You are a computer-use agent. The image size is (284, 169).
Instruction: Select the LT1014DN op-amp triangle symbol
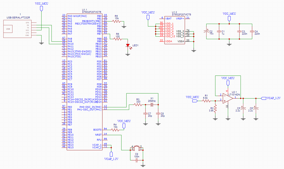(228, 99)
